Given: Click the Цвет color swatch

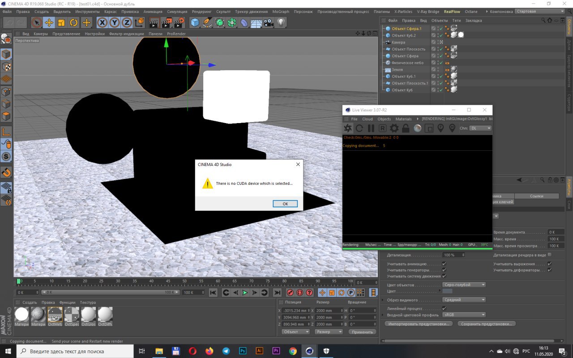Looking at the screenshot, I should 447,291.
